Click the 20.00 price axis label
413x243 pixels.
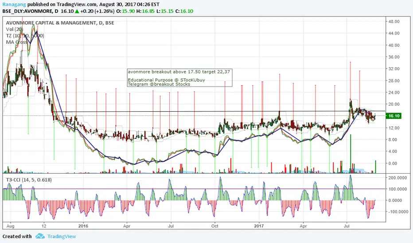[x=394, y=104]
